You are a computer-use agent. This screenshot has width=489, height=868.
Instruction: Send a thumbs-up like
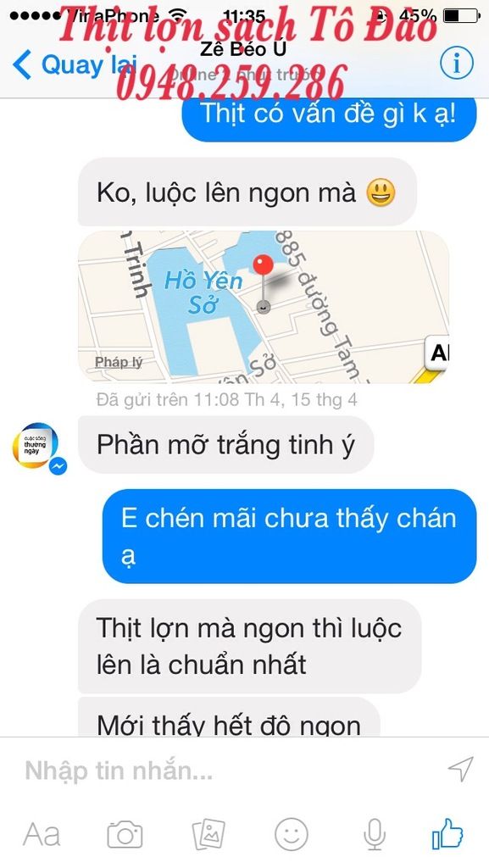click(x=447, y=833)
